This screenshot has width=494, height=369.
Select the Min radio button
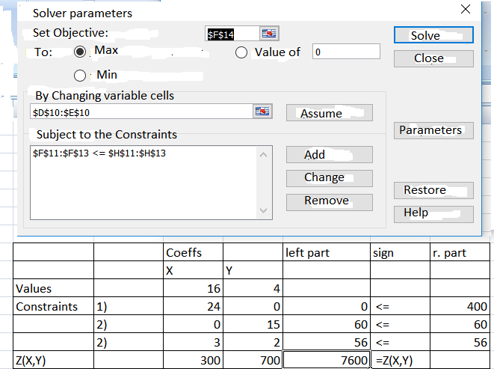click(81, 75)
